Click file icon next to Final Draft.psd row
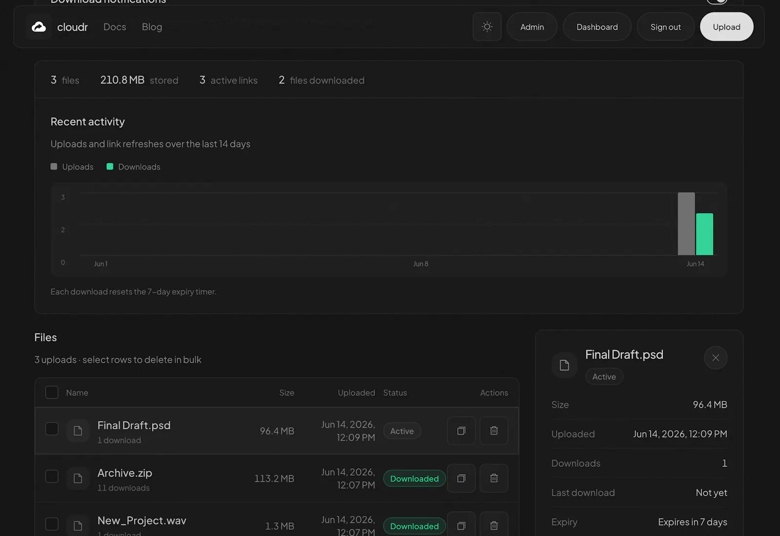 pyautogui.click(x=78, y=431)
